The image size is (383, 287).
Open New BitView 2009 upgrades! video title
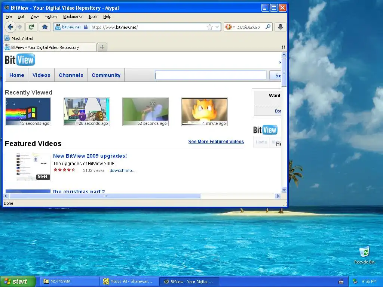90,156
